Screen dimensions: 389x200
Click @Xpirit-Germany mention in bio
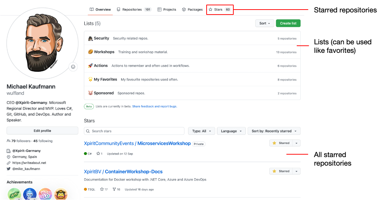[31, 102]
